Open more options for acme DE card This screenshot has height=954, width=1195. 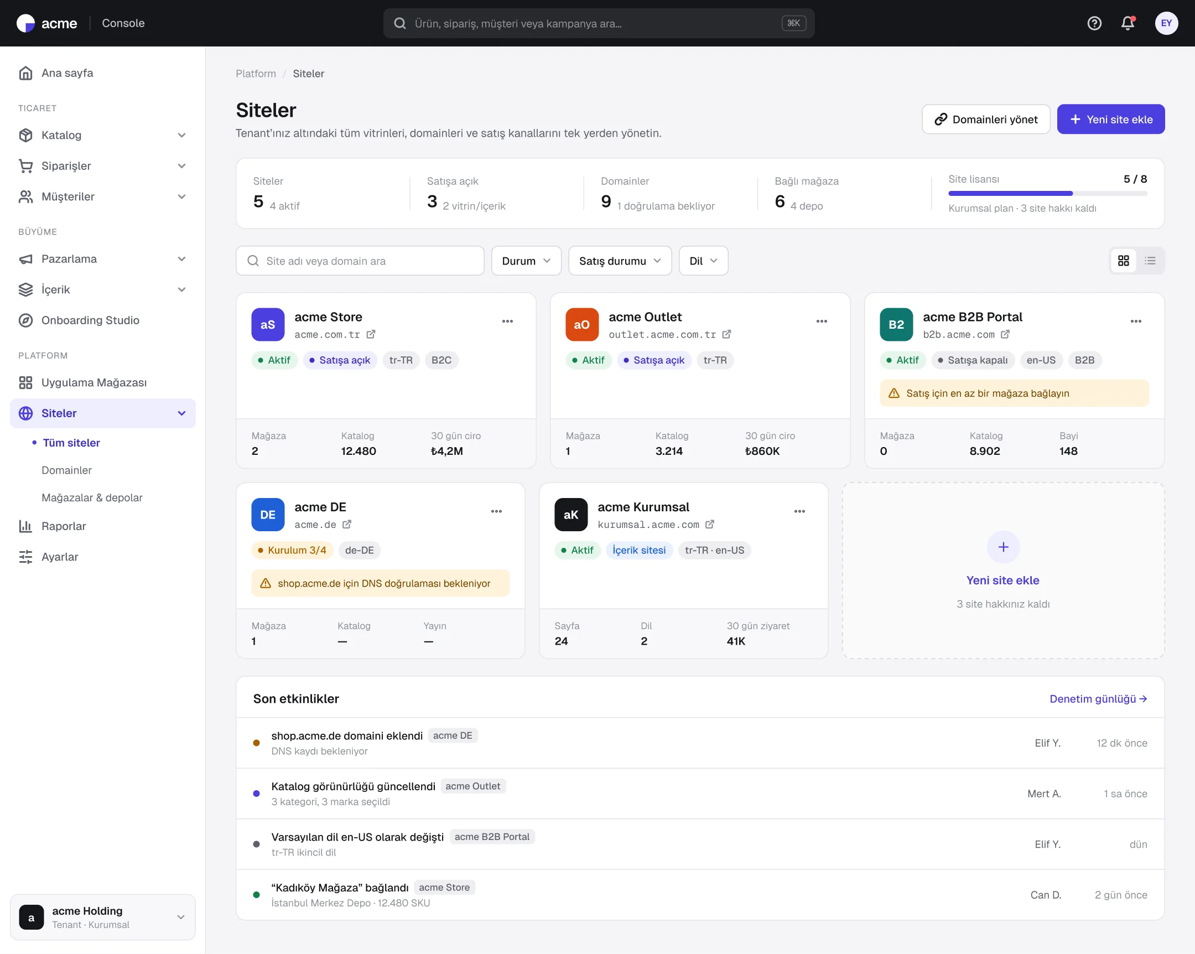click(x=496, y=512)
